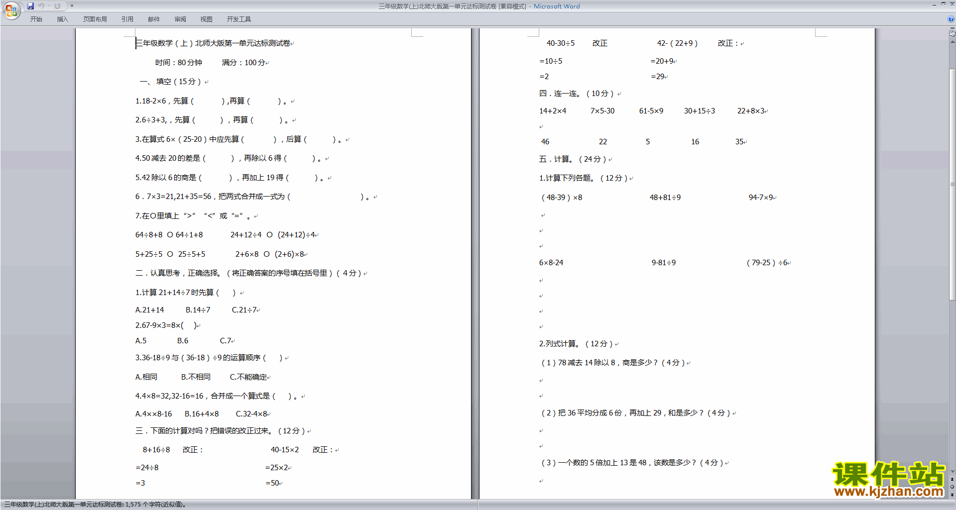
Task: Click the Undo arrow in quick access
Action: click(41, 6)
